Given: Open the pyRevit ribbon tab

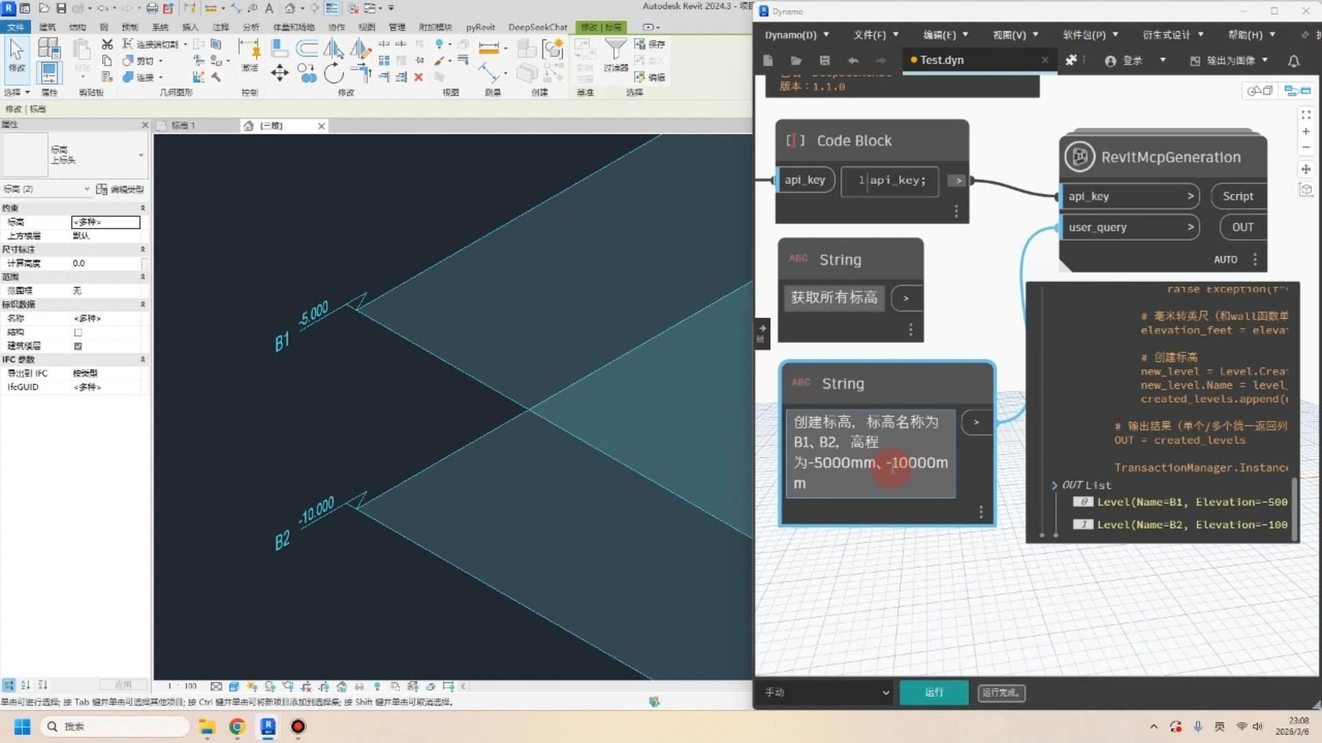Looking at the screenshot, I should 480,28.
